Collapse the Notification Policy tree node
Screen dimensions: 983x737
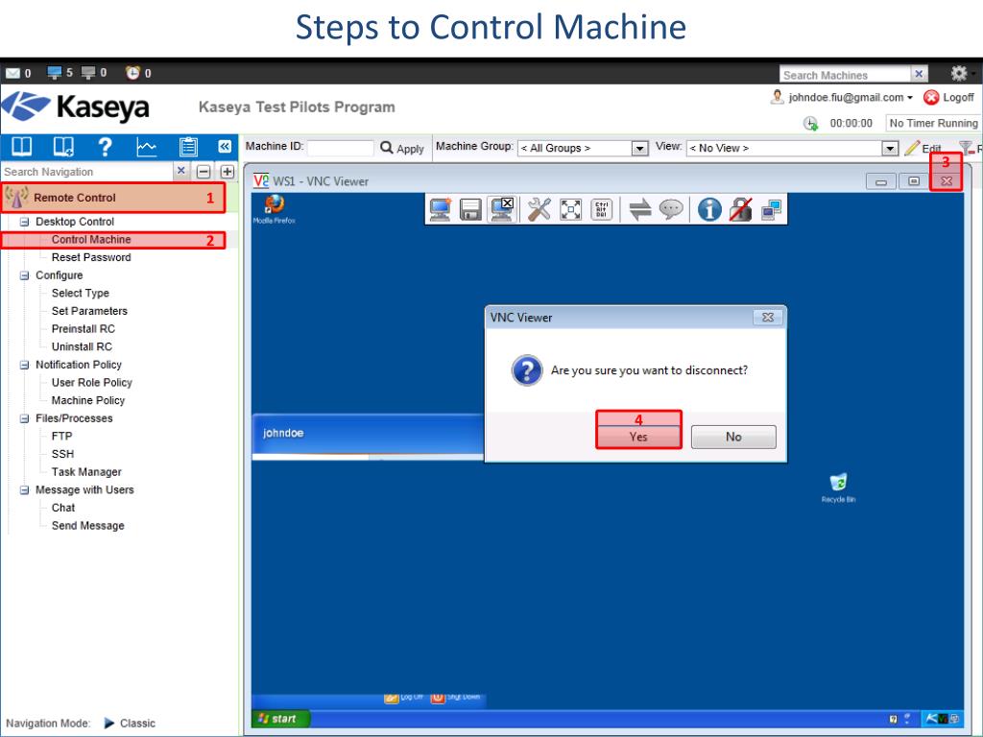24,365
